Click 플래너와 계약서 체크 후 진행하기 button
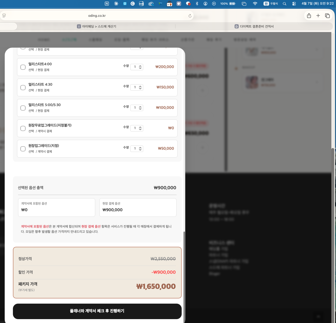Viewport: 336px width, 323px height. click(x=97, y=311)
